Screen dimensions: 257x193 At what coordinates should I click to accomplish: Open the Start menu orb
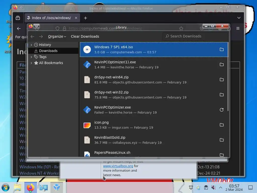tap(6, 187)
